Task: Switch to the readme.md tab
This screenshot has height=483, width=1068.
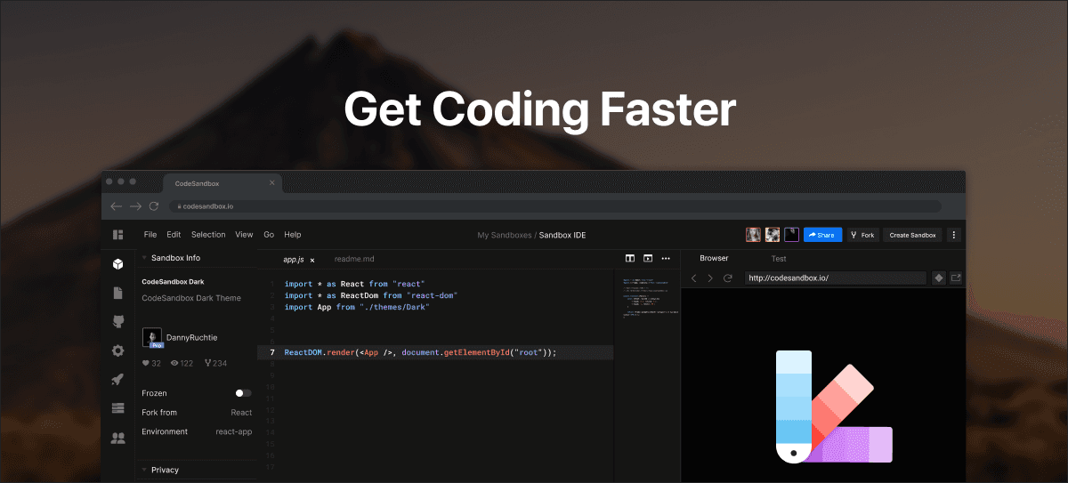Action: tap(354, 259)
